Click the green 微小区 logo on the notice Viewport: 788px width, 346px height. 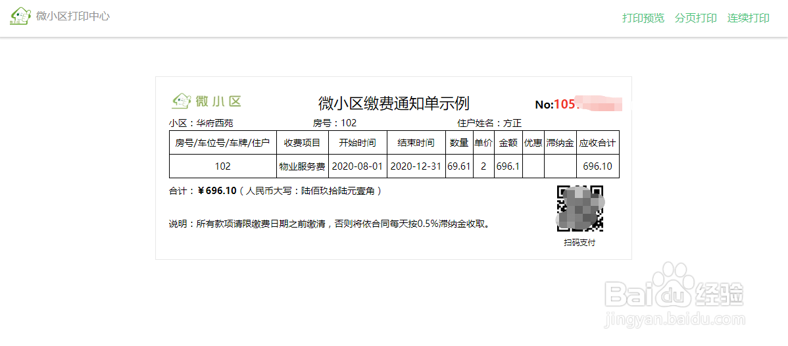pyautogui.click(x=207, y=101)
